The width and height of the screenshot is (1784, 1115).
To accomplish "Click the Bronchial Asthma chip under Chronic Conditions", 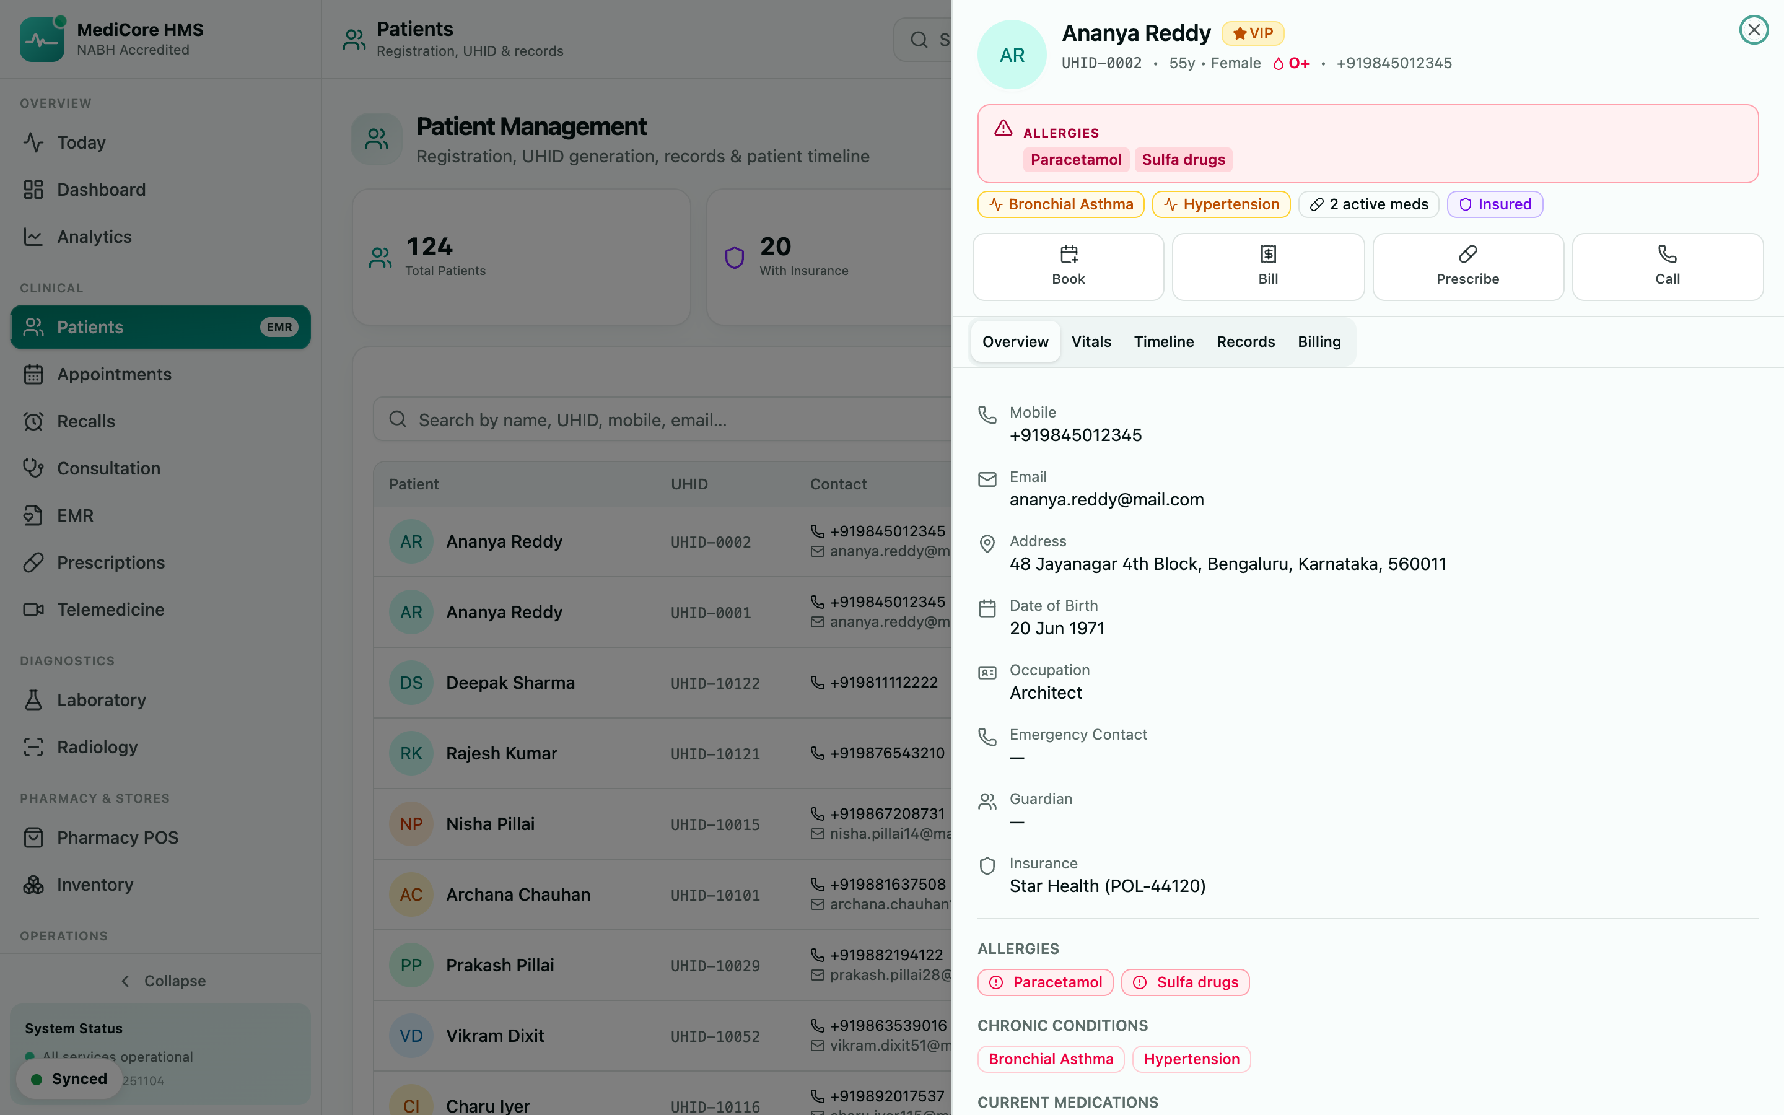I will click(1051, 1059).
